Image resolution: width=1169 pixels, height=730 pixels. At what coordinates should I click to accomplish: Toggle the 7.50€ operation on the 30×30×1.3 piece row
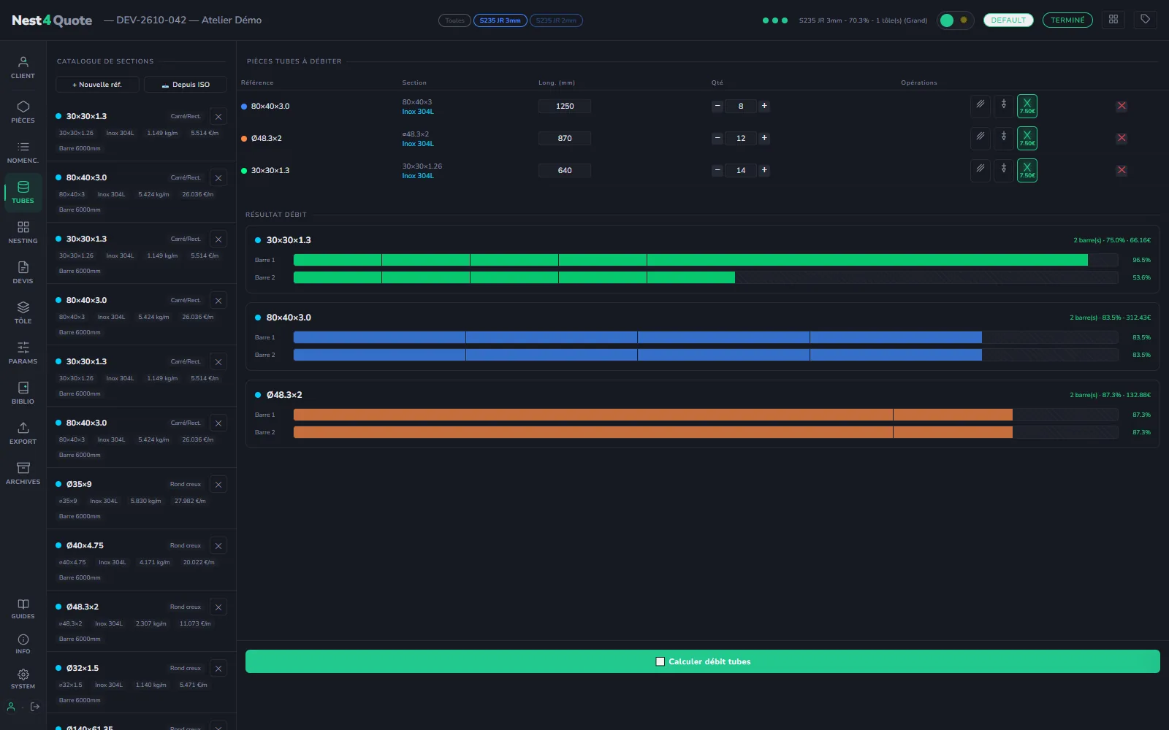(x=1027, y=170)
